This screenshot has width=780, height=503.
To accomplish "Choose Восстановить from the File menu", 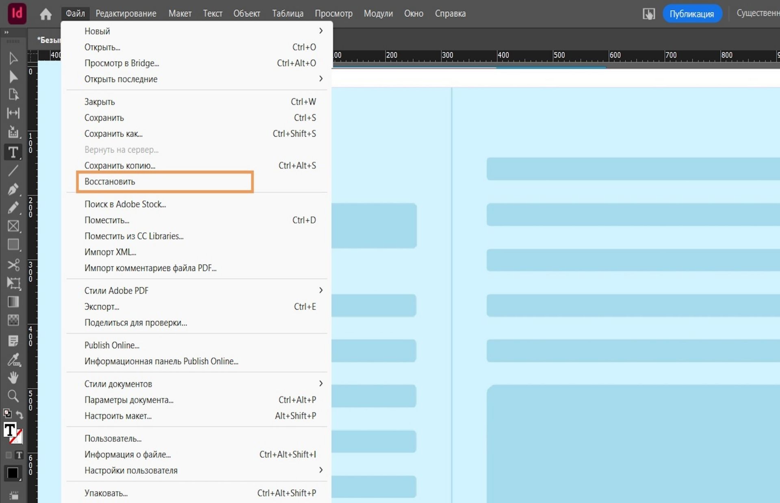I will point(110,182).
